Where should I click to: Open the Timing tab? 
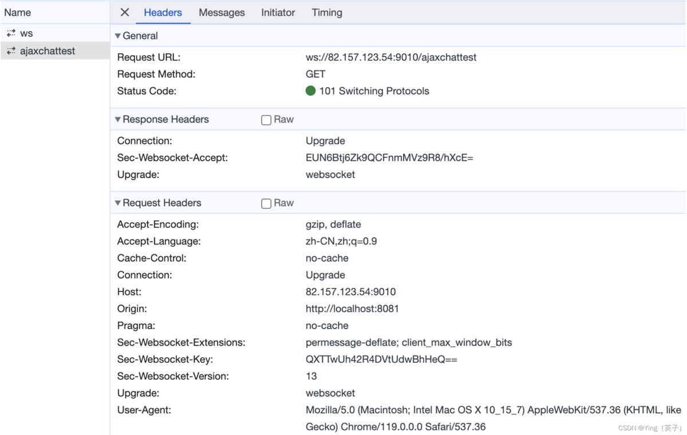coord(327,13)
